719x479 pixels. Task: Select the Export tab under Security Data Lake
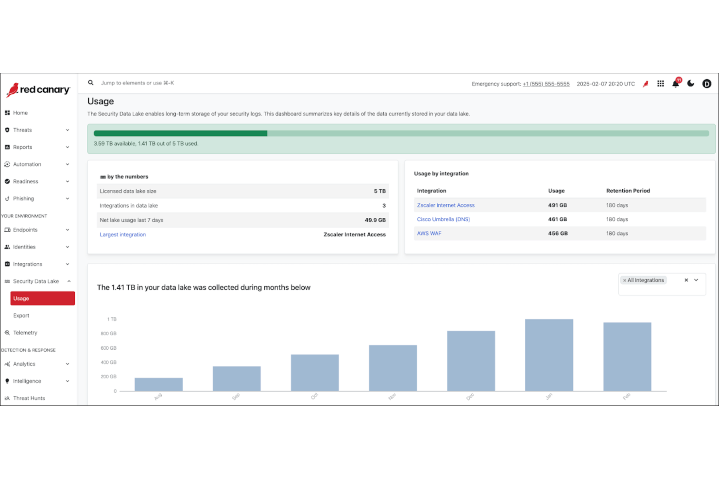(21, 315)
